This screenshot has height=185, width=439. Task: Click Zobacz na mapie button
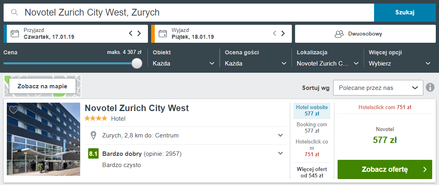point(42,86)
